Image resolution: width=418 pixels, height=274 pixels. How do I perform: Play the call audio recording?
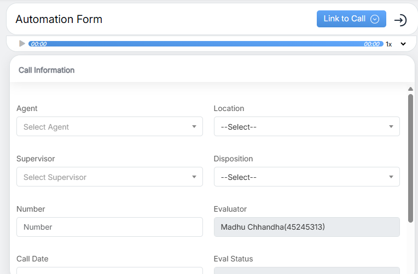pos(22,44)
